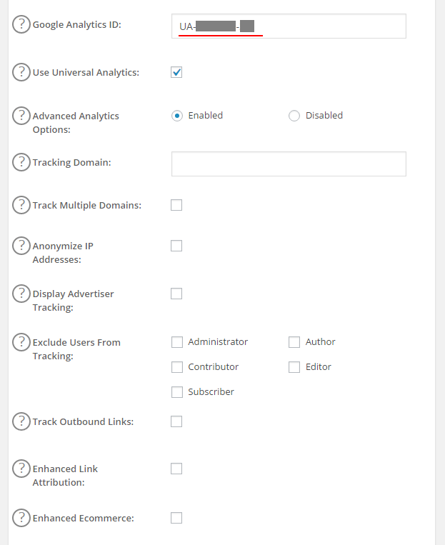Click help icon for Advanced Analytics Options

pyautogui.click(x=22, y=116)
